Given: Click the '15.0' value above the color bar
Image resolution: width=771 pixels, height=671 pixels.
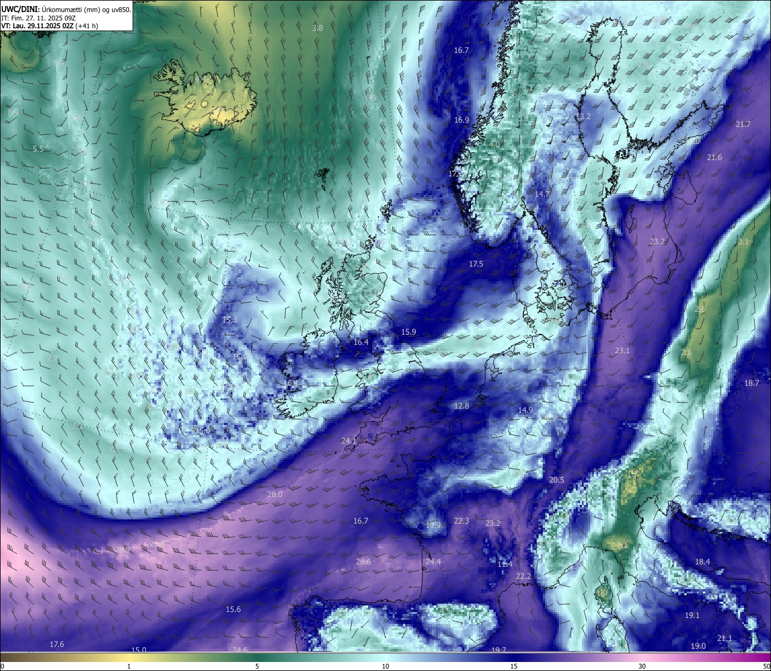Looking at the screenshot, I should [139, 650].
